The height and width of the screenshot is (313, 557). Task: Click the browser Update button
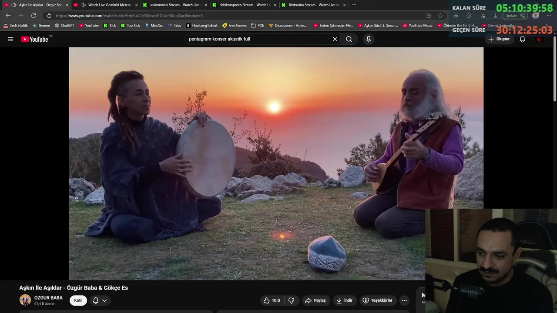(x=515, y=16)
